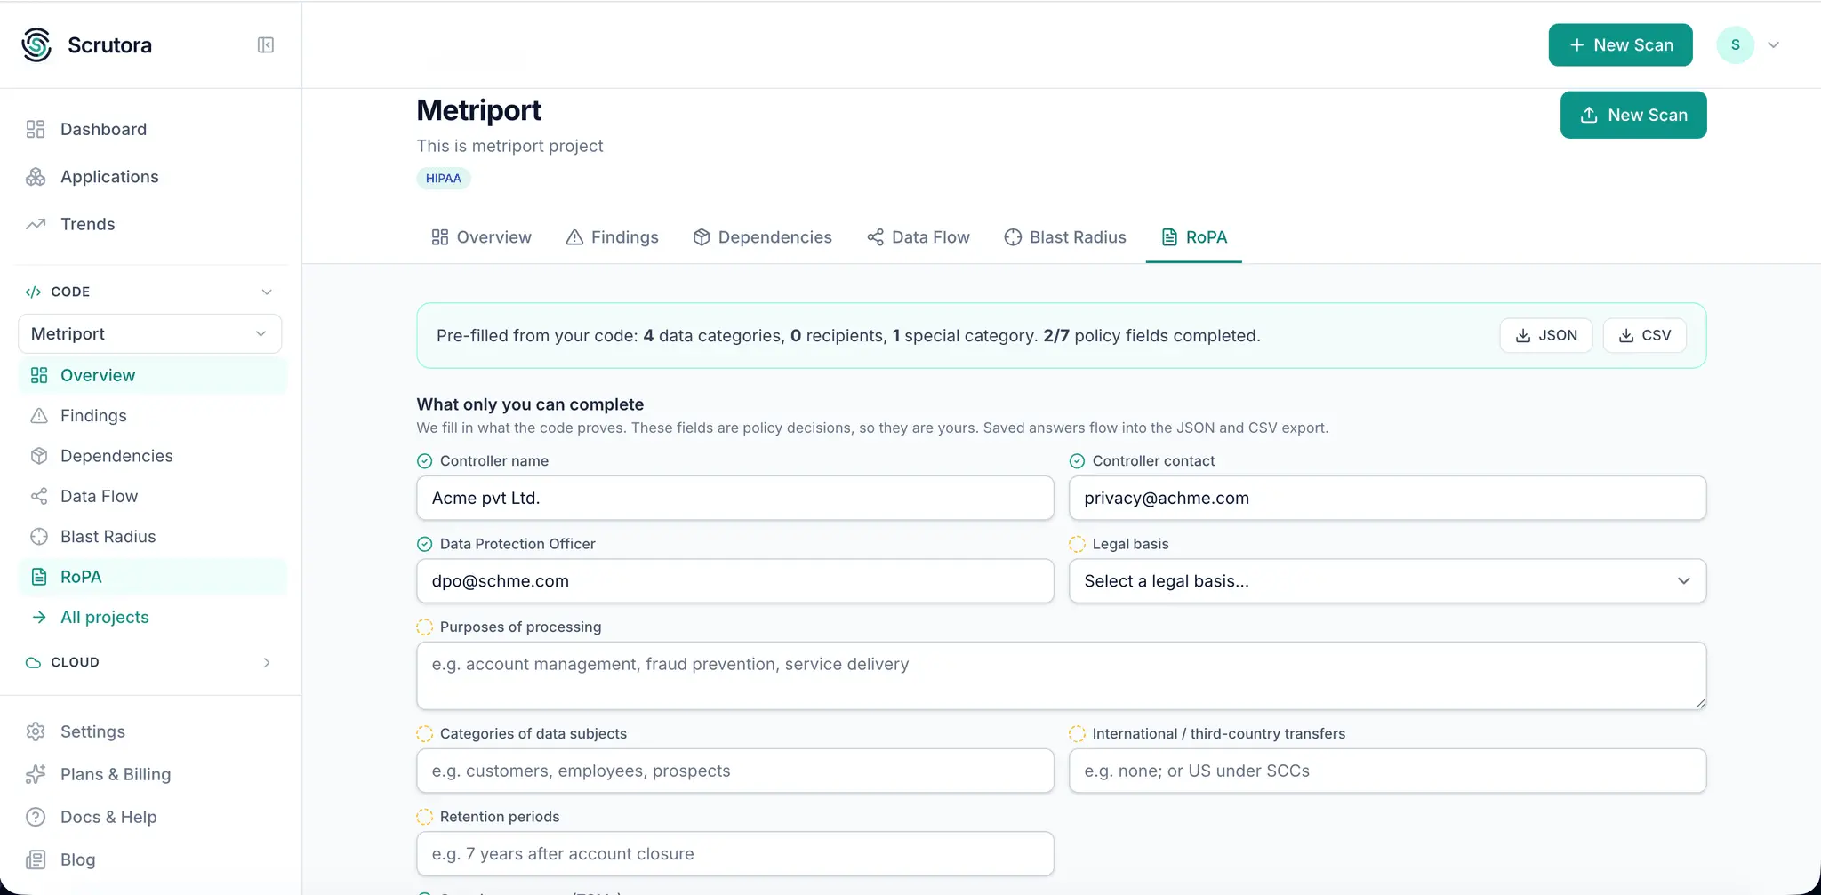Image resolution: width=1821 pixels, height=895 pixels.
Task: Click the Retention periods field
Action: point(735,854)
